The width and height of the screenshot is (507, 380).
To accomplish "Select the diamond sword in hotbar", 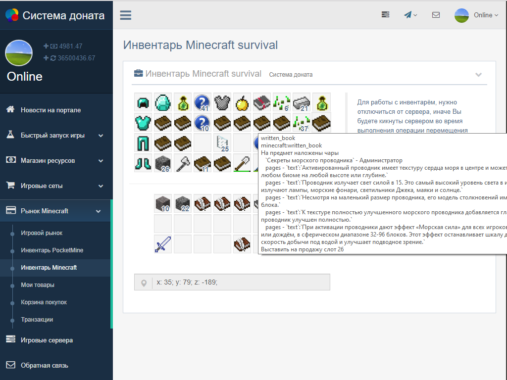I will pyautogui.click(x=163, y=244).
